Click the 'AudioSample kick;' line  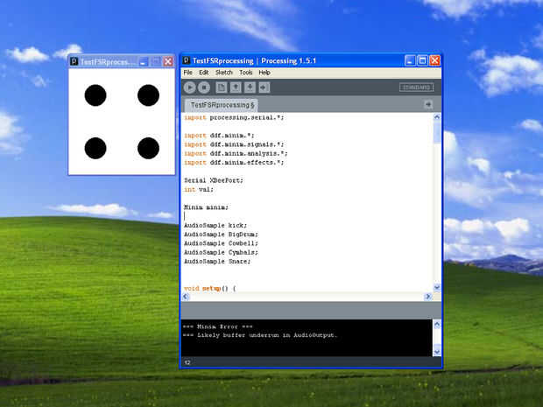(x=215, y=226)
